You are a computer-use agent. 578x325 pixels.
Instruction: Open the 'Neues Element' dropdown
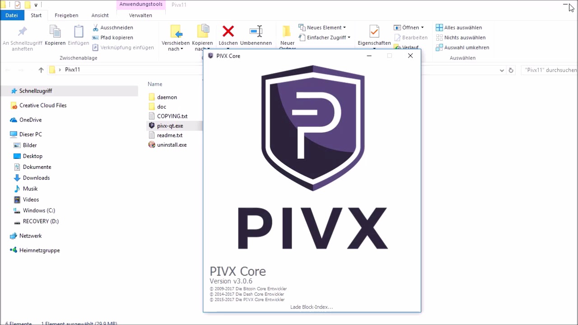tap(322, 28)
